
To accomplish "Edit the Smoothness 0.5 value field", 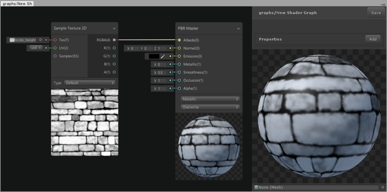I will (x=162, y=73).
